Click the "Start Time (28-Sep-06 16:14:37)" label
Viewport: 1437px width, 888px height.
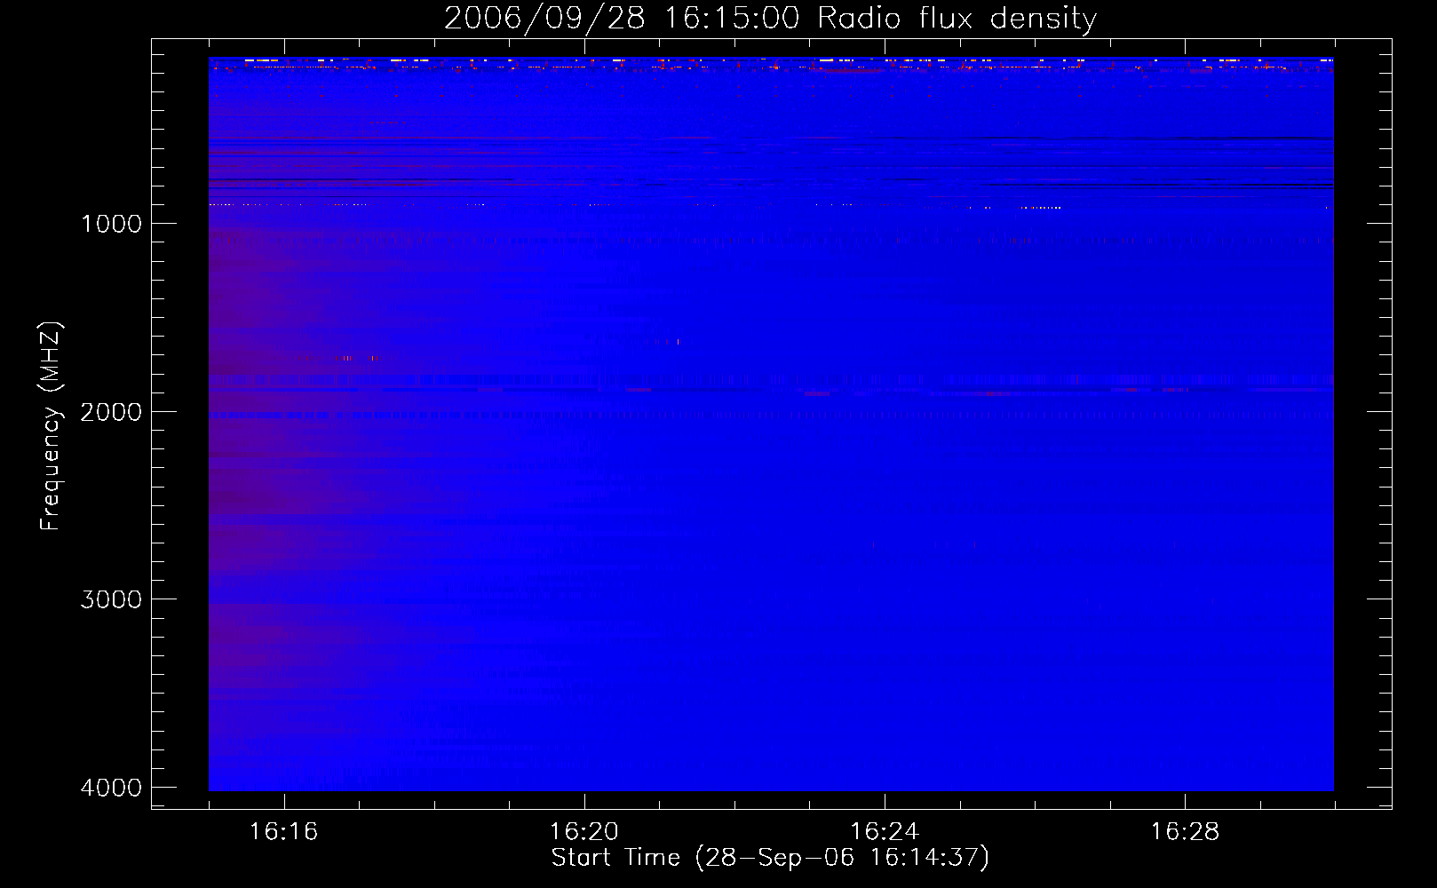pos(770,858)
